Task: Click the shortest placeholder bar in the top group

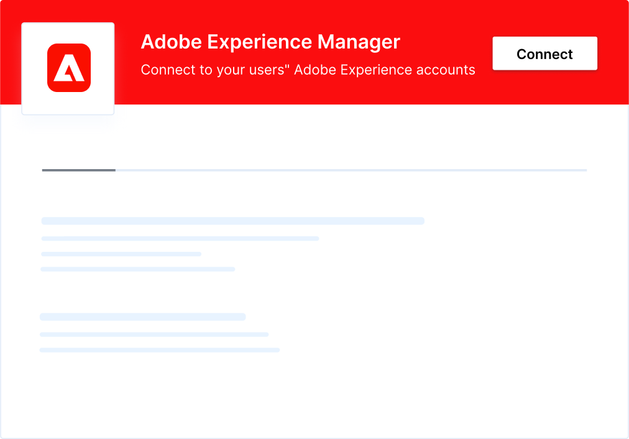Action: [121, 254]
